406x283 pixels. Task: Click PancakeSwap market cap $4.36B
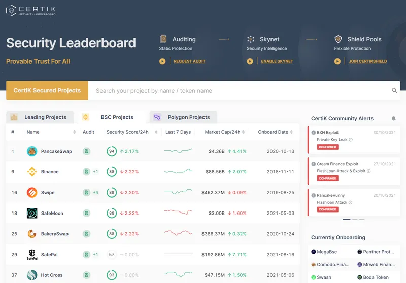217,151
